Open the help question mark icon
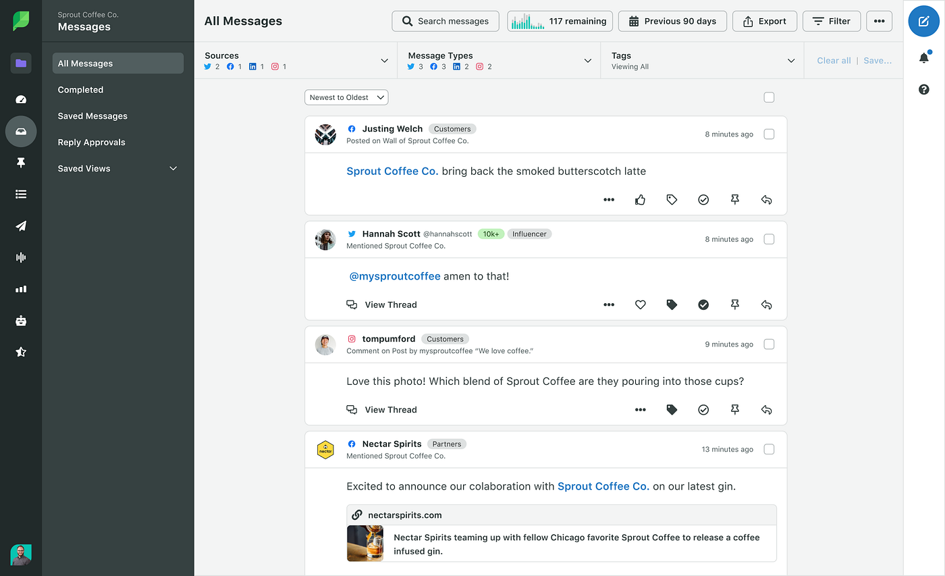 click(x=924, y=89)
